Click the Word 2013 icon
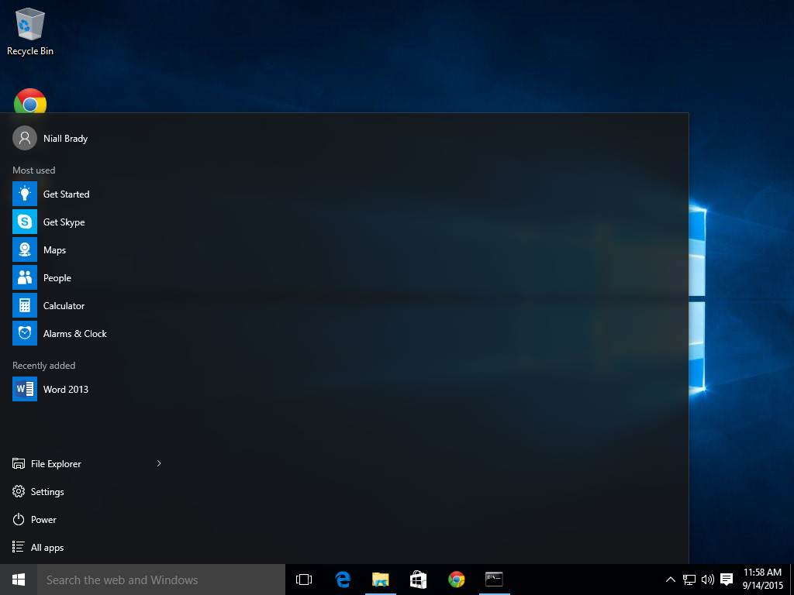Image resolution: width=794 pixels, height=595 pixels. [25, 389]
